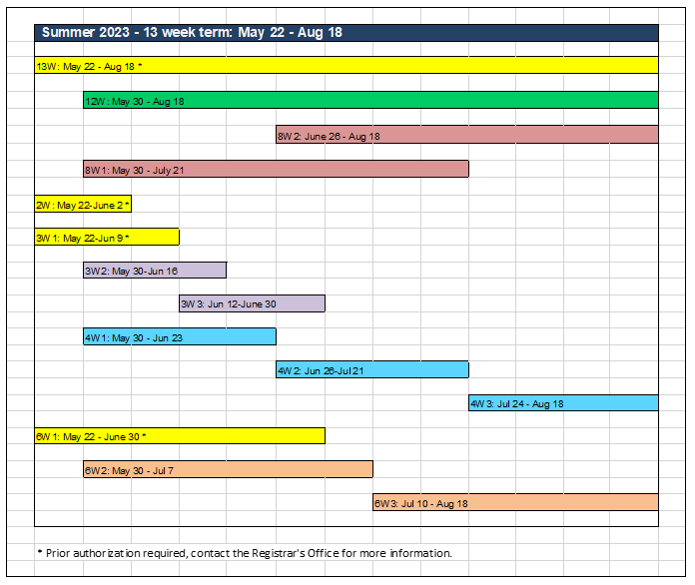Select the 6W 1: May 22 - June 30 bar
This screenshot has width=695, height=585.
[180, 435]
